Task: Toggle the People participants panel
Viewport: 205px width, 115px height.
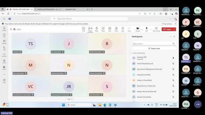Action: tap(90, 29)
